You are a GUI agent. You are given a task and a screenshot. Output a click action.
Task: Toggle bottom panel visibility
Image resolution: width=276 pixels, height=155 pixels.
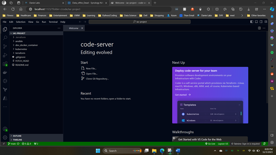coord(256,22)
